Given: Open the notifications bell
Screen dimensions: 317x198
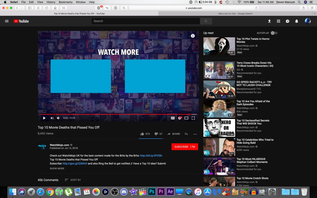Looking at the screenshot, I should (297, 21).
